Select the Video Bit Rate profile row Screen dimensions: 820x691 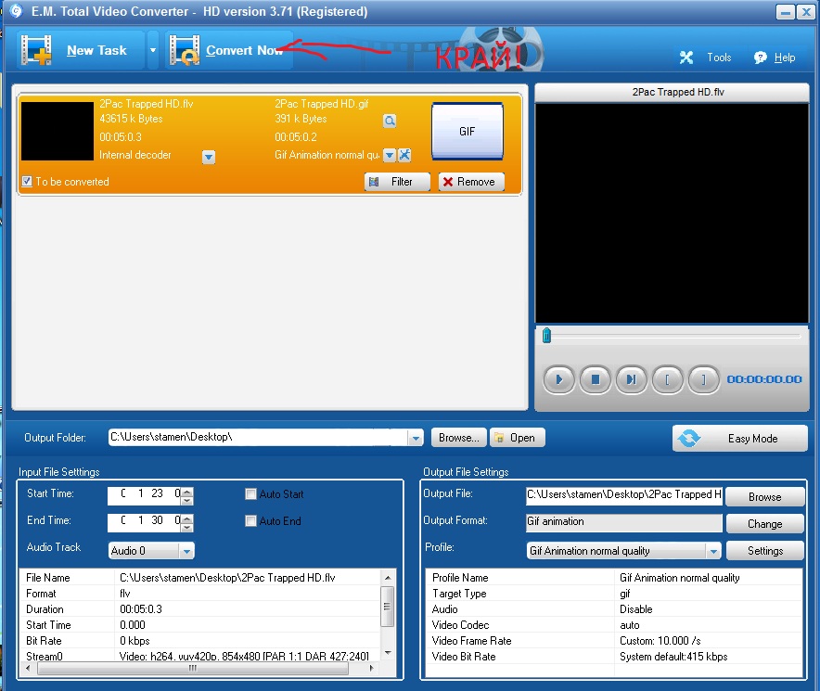[614, 657]
